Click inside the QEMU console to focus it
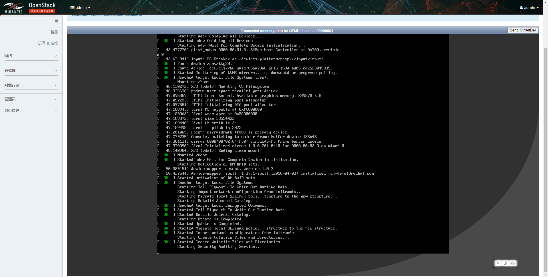548x277 pixels. pos(303,143)
